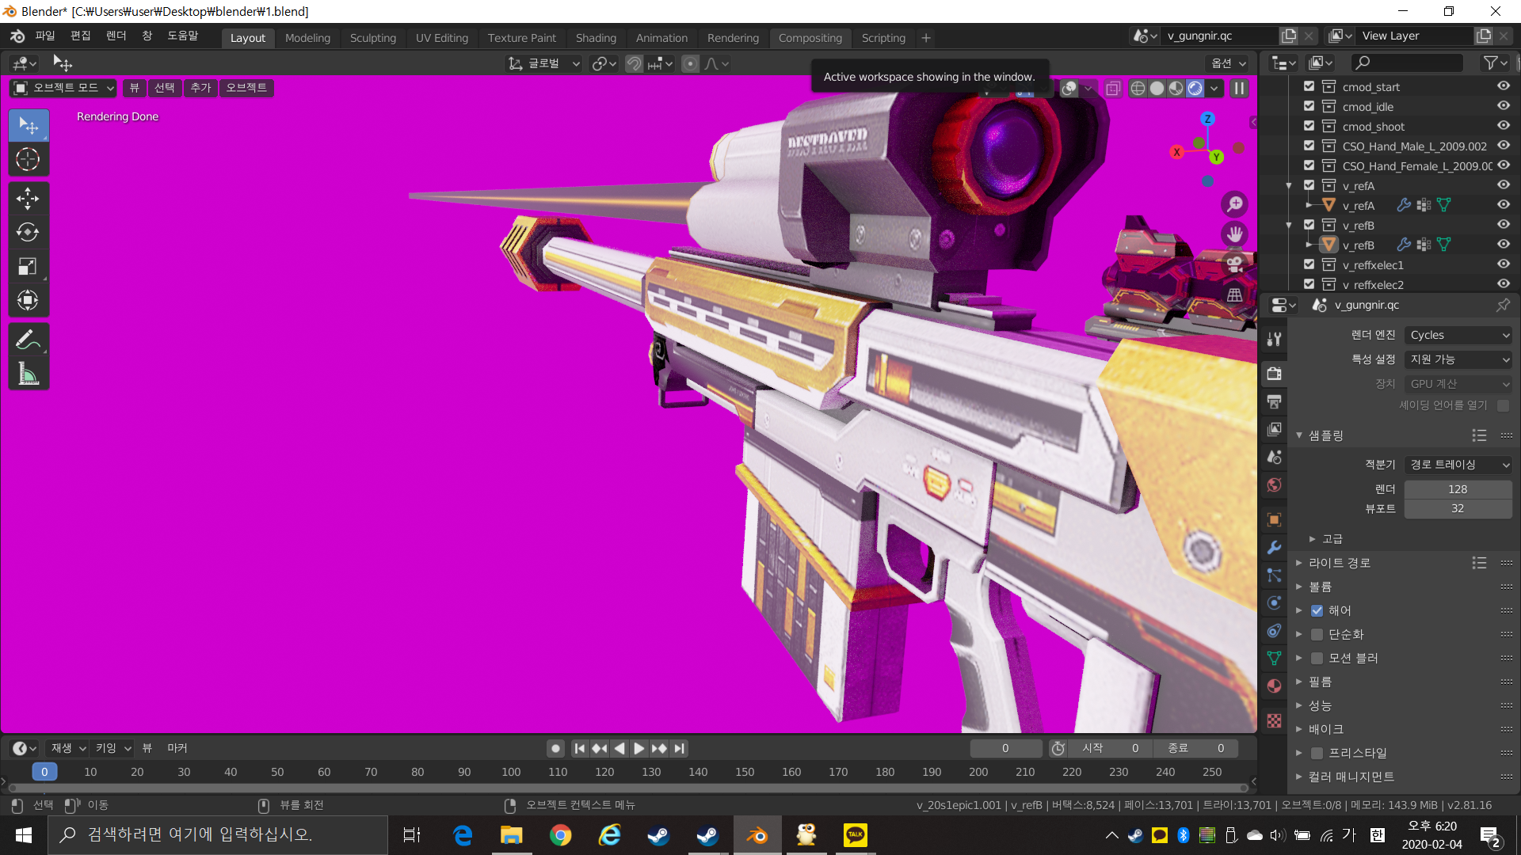Open the Object properties tab
Image resolution: width=1521 pixels, height=855 pixels.
pos(1274,519)
